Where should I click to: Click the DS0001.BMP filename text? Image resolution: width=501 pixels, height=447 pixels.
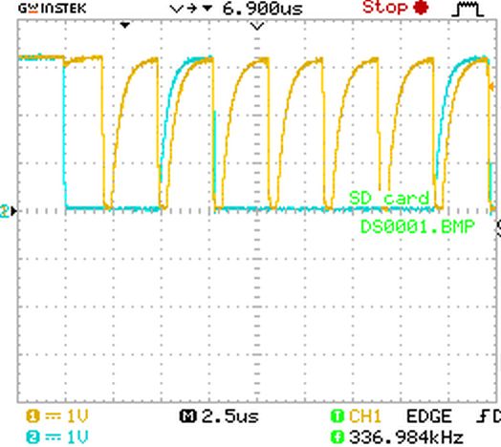417,227
